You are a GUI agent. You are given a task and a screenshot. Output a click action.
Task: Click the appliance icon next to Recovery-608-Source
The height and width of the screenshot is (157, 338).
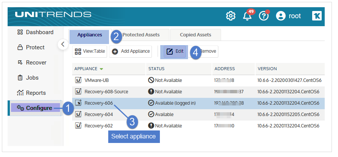click(x=78, y=91)
